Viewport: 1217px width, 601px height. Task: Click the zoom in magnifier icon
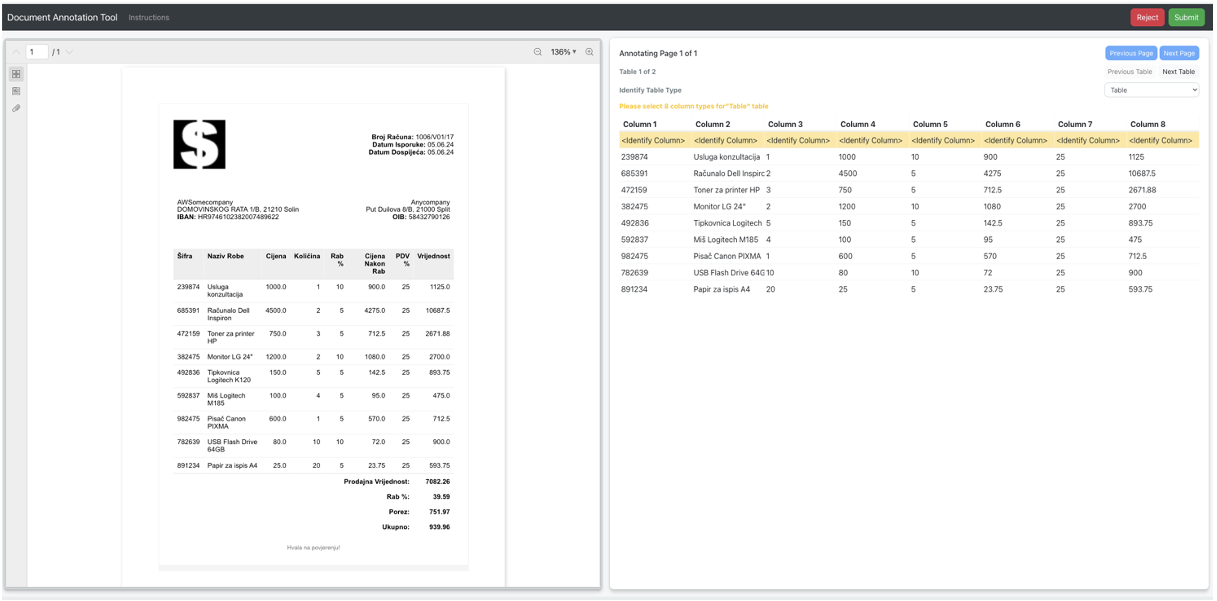click(x=589, y=52)
